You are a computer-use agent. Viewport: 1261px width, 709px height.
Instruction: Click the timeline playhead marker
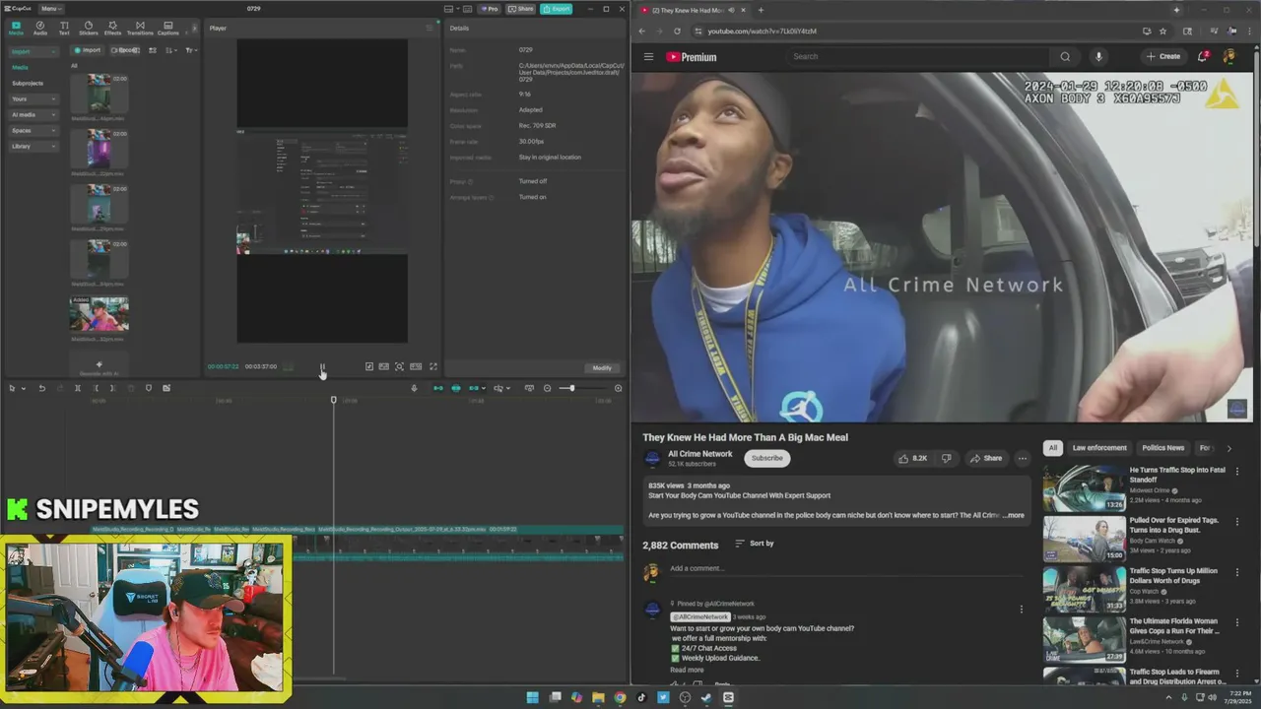[x=333, y=400]
